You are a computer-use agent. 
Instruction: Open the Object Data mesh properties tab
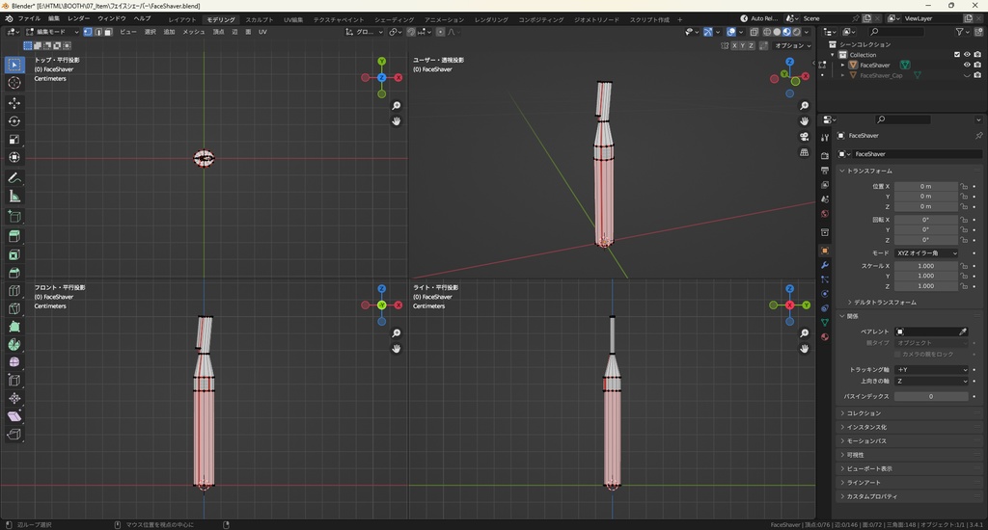[x=825, y=322]
